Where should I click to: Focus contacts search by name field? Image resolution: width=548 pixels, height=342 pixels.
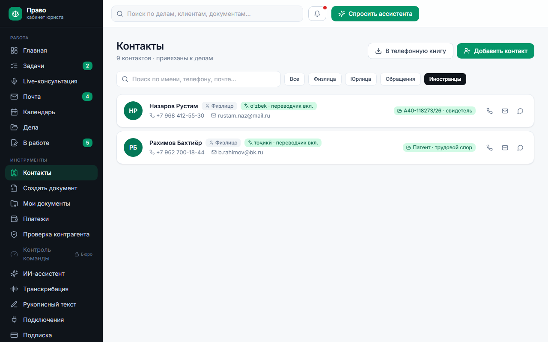tap(199, 79)
